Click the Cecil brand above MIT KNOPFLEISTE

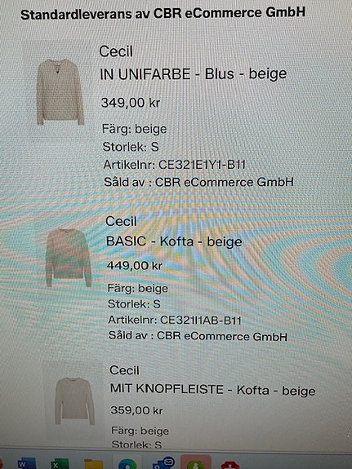pyautogui.click(x=124, y=370)
